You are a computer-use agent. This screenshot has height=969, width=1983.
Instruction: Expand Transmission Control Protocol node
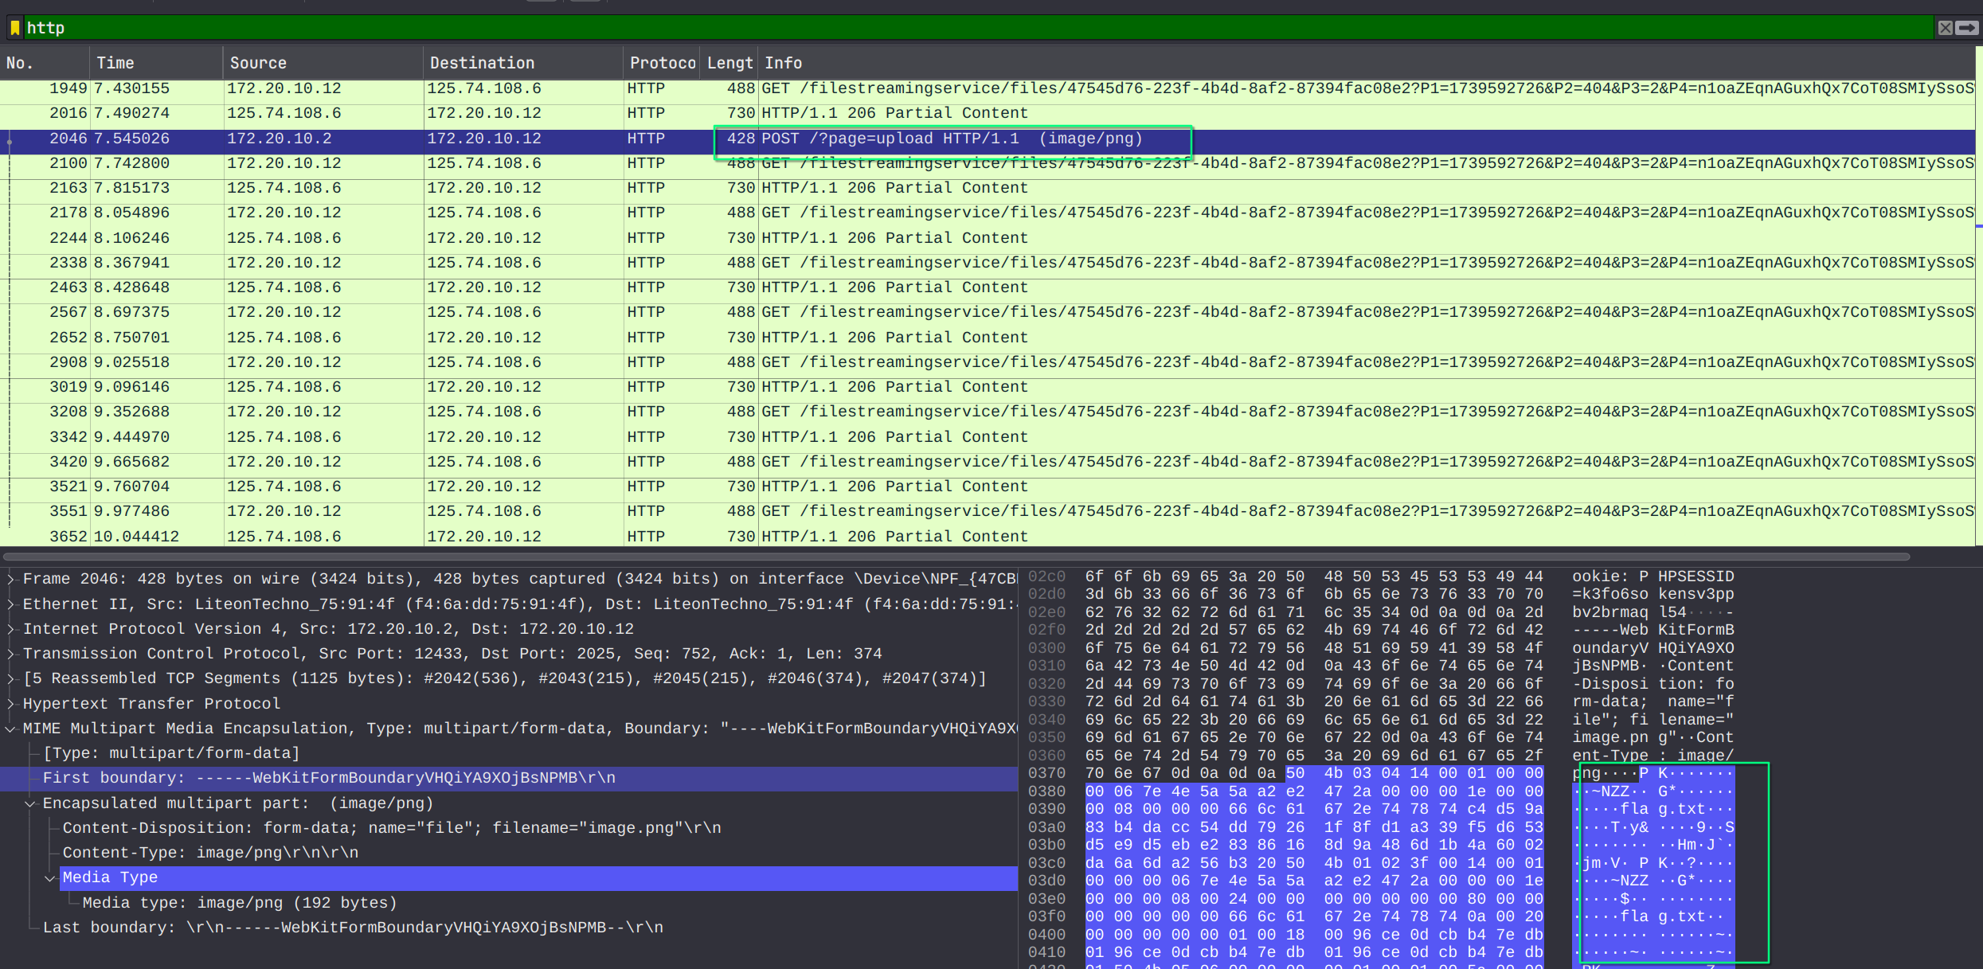tap(10, 654)
